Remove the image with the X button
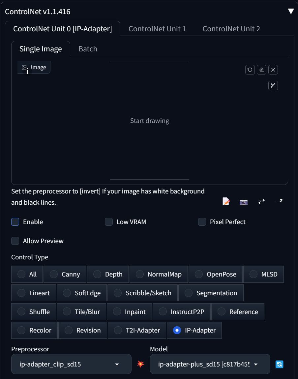Viewport: 298px width, 379px height. 273,70
